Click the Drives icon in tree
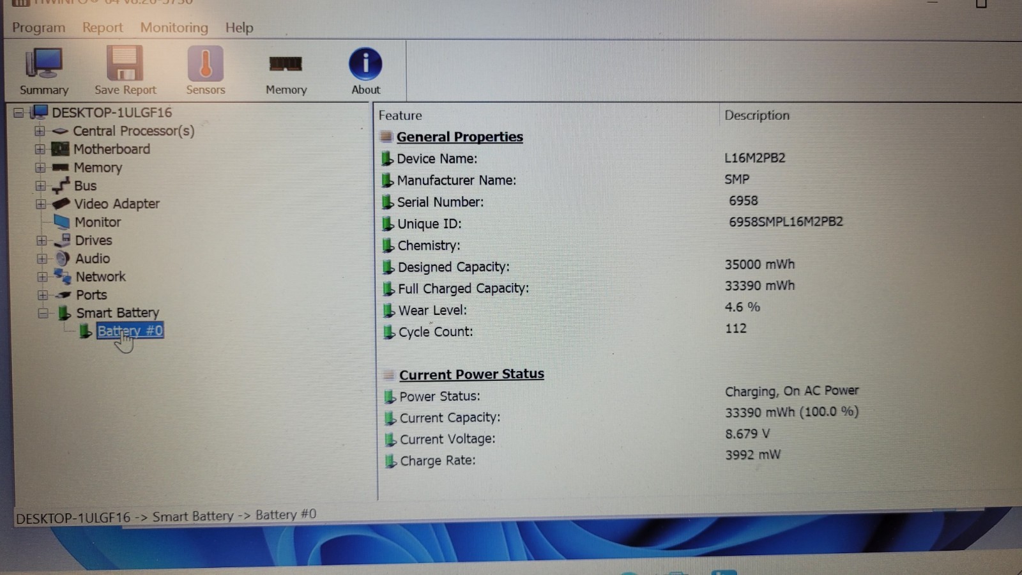This screenshot has height=575, width=1022. [63, 240]
